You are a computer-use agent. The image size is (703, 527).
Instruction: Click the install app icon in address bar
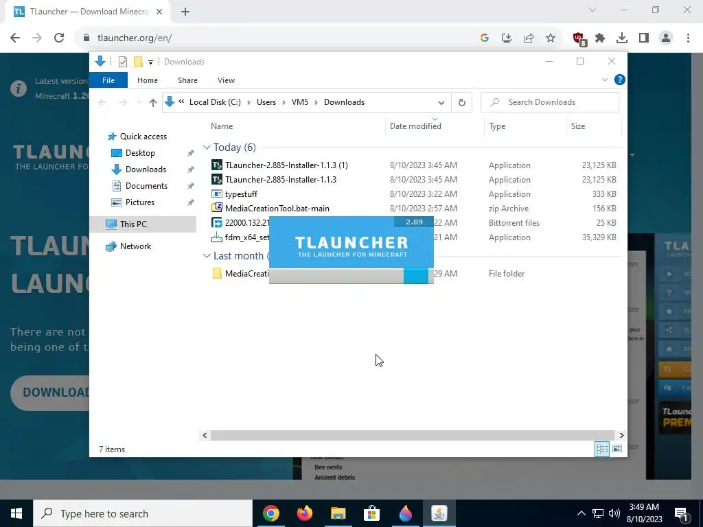click(507, 38)
